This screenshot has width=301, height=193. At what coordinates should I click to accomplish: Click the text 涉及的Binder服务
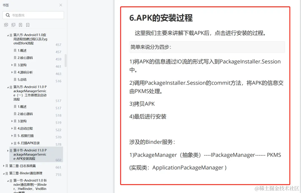coord(152,142)
